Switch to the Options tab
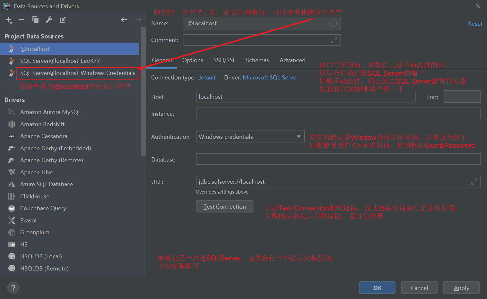Image resolution: width=487 pixels, height=299 pixels. pos(193,60)
